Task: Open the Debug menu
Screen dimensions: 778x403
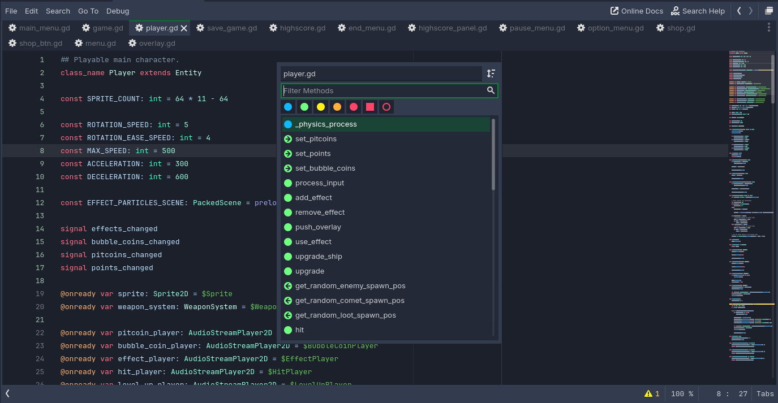Action: [x=118, y=11]
